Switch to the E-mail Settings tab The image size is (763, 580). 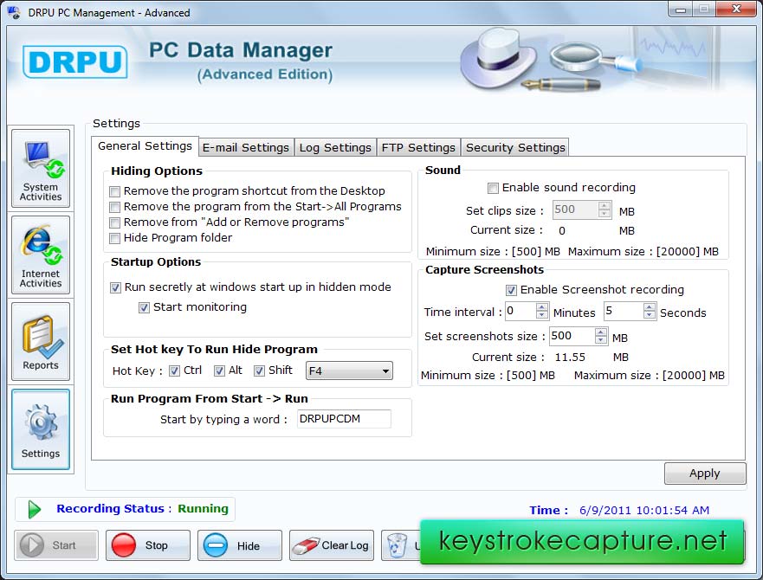pos(246,147)
